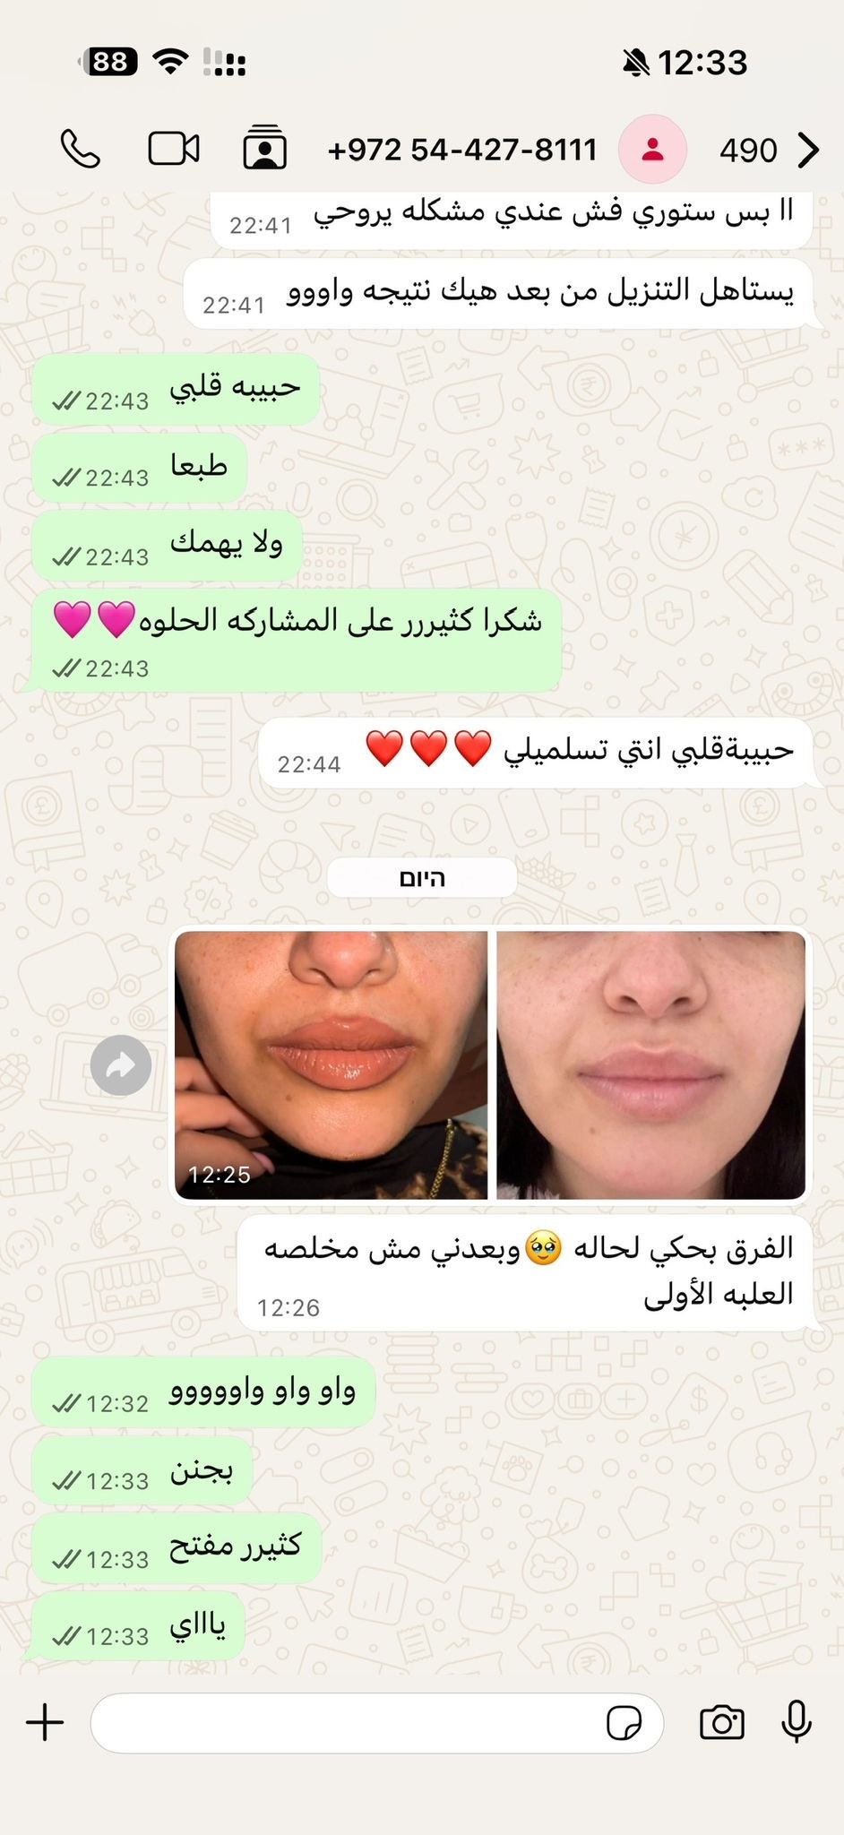844x1835 pixels.
Task: Tap the microphone to record a voice message
Action: click(797, 1721)
